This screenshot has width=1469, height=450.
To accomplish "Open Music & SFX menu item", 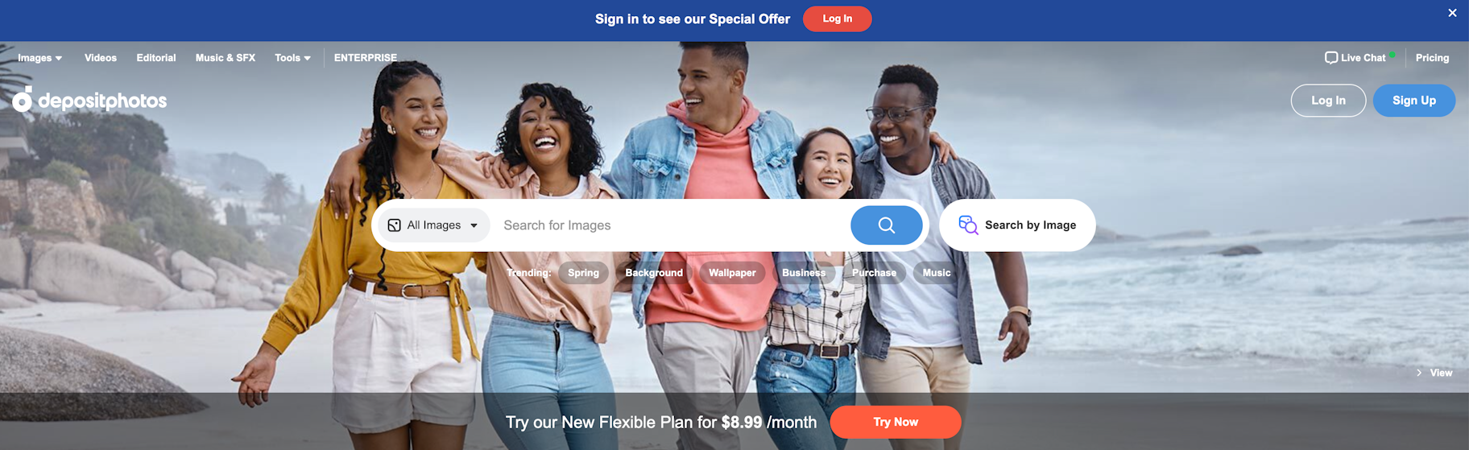I will point(226,58).
